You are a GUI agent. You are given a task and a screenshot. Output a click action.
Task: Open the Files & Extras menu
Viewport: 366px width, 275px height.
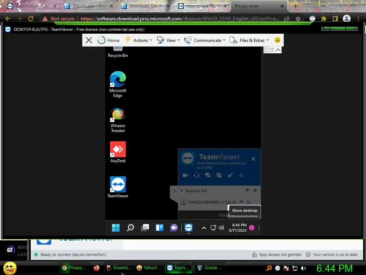(x=249, y=40)
